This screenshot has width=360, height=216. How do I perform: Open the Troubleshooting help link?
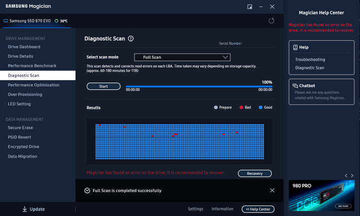pyautogui.click(x=310, y=59)
